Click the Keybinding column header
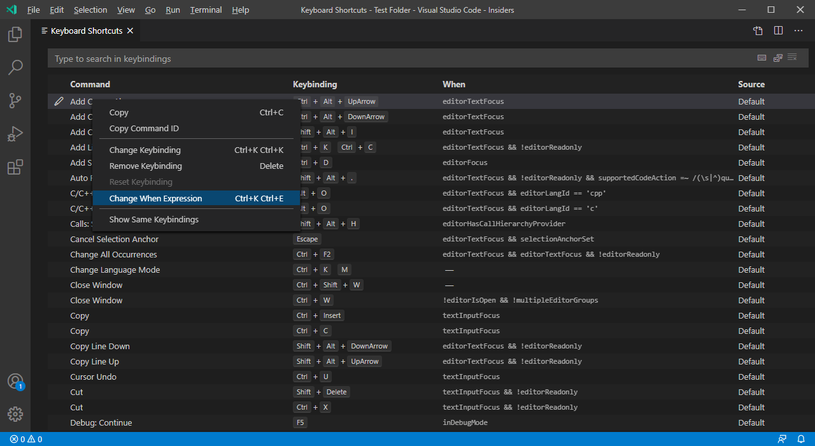 [315, 84]
